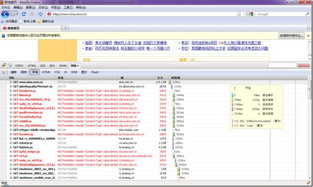The width and height of the screenshot is (313, 187).
Task: Open the 帮助 menu
Action: pos(81,8)
